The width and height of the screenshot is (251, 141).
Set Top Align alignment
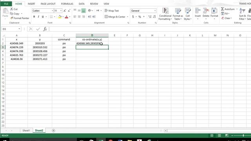coord(75,11)
